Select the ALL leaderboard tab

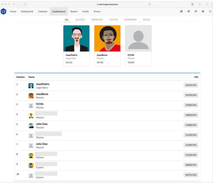[x=67, y=20]
